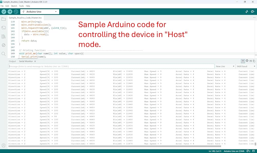257x153 pixels.
Task: Open the File menu
Action: pos(2,6)
